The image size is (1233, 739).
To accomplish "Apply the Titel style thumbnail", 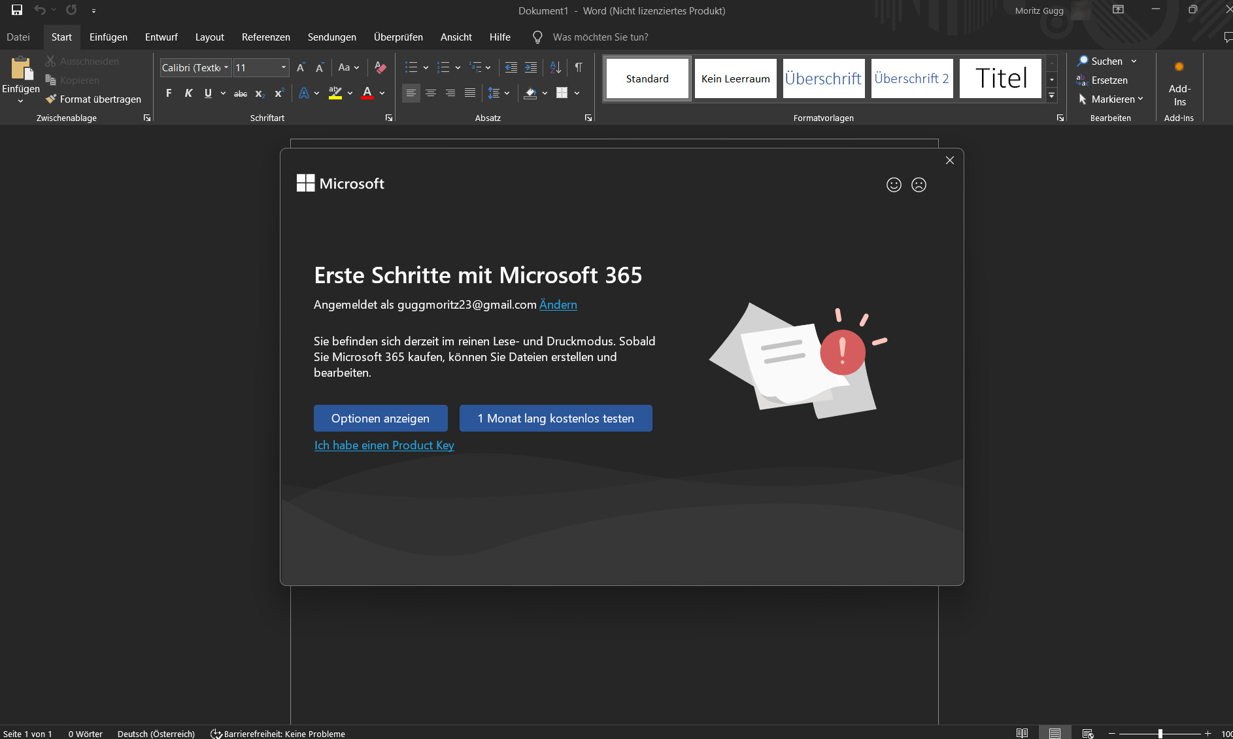I will [1000, 78].
